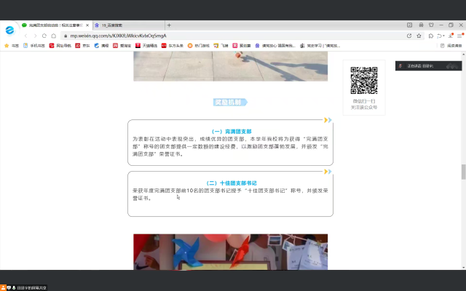Open the undo closed tab dropdown arrow

(443, 36)
